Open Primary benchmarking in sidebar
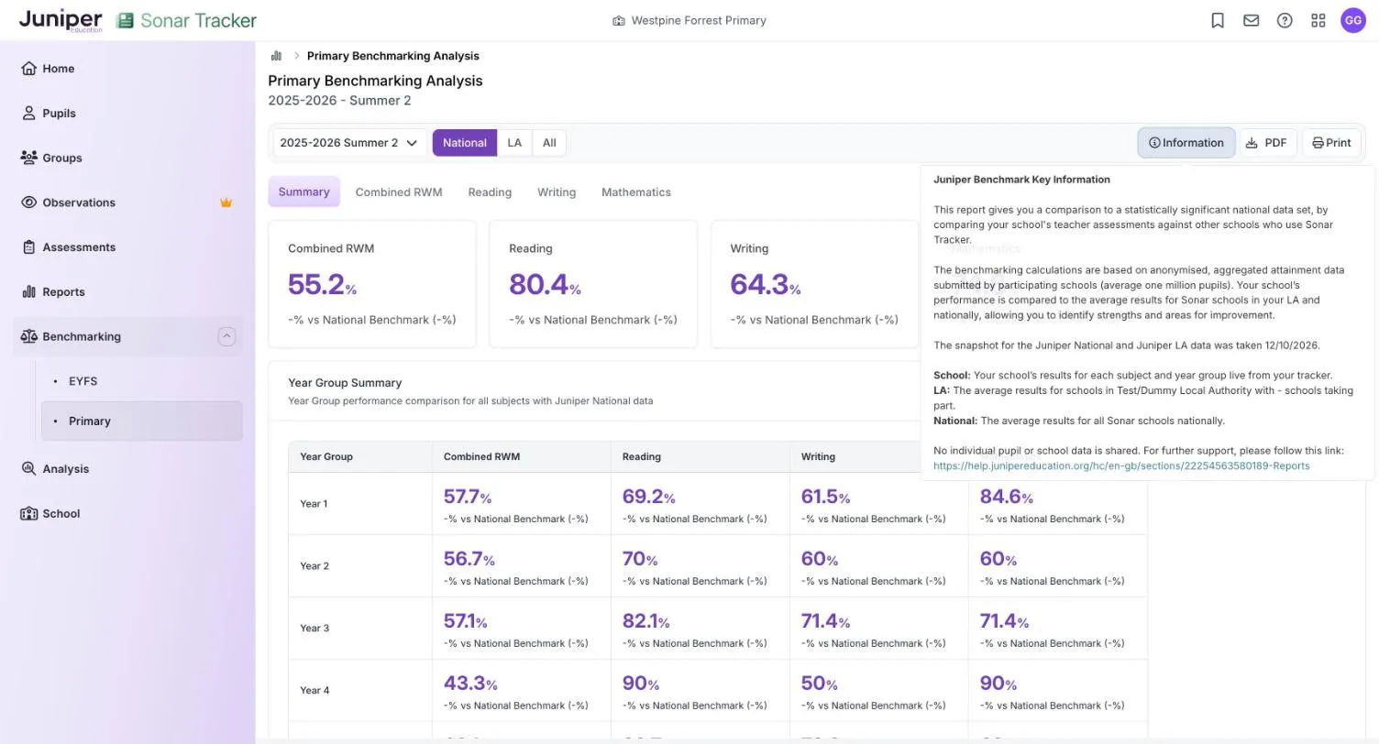1379x744 pixels. 142,421
